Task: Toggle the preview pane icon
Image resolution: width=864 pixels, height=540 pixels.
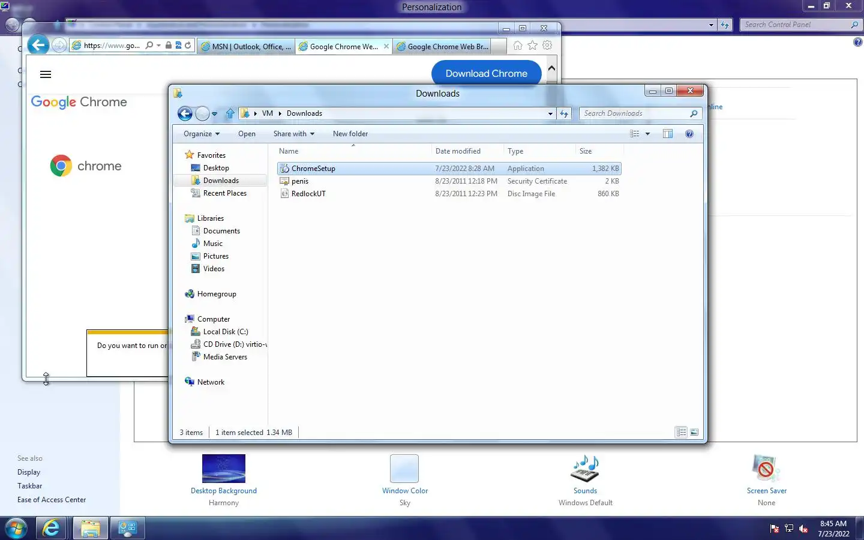Action: (668, 134)
